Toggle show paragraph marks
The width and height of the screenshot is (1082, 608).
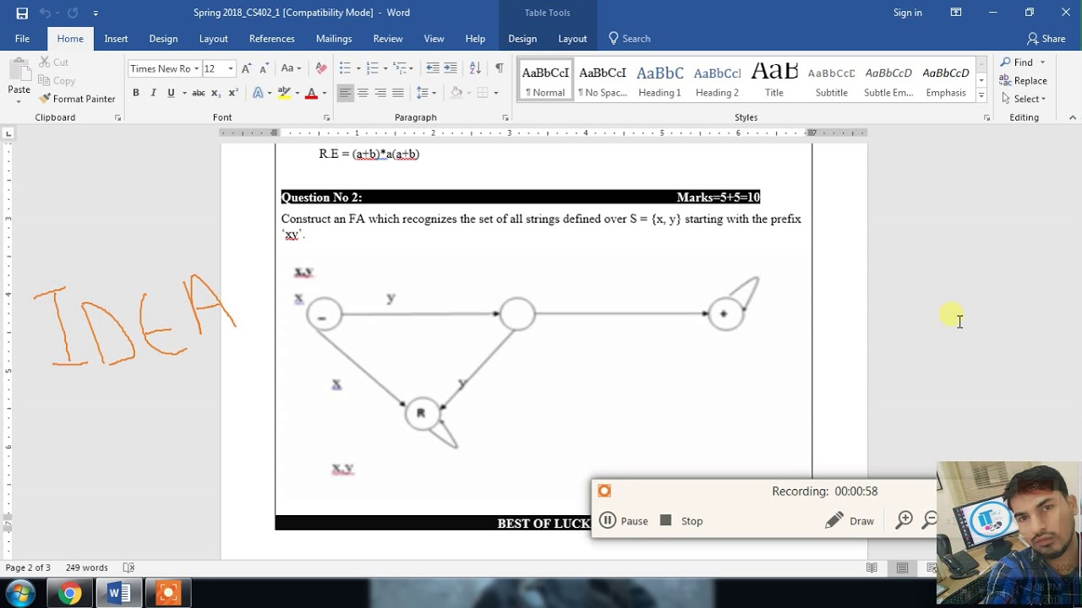point(500,68)
